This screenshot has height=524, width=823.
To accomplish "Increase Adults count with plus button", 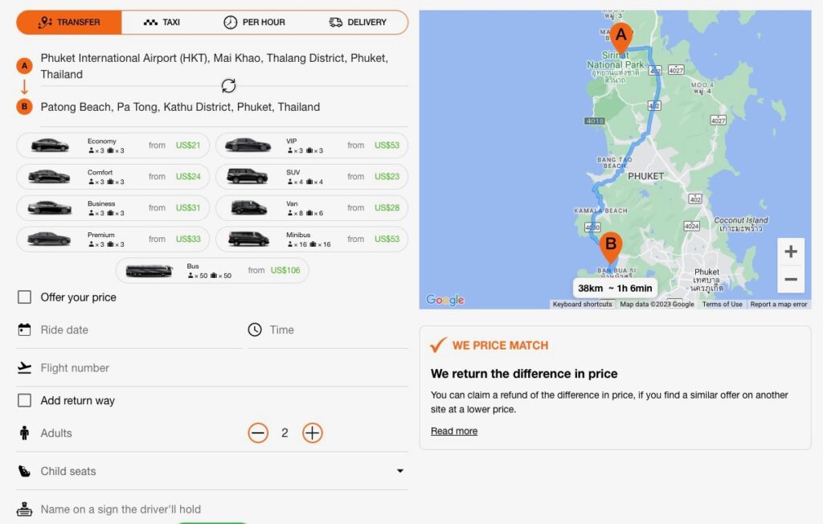I will [x=312, y=432].
